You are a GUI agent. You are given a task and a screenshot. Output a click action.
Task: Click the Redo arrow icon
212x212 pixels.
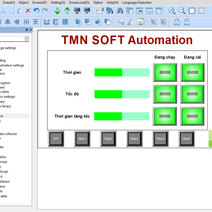[x=45, y=11]
